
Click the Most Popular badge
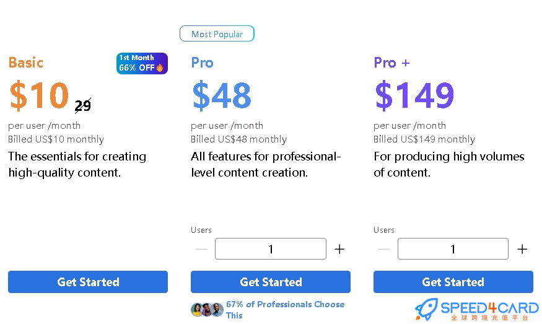[x=217, y=33]
